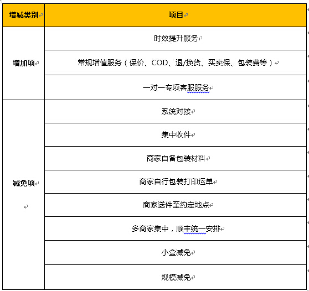Select the 小盒减免 row
Image resolution: width=309 pixels, height=291 pixels.
[176, 252]
